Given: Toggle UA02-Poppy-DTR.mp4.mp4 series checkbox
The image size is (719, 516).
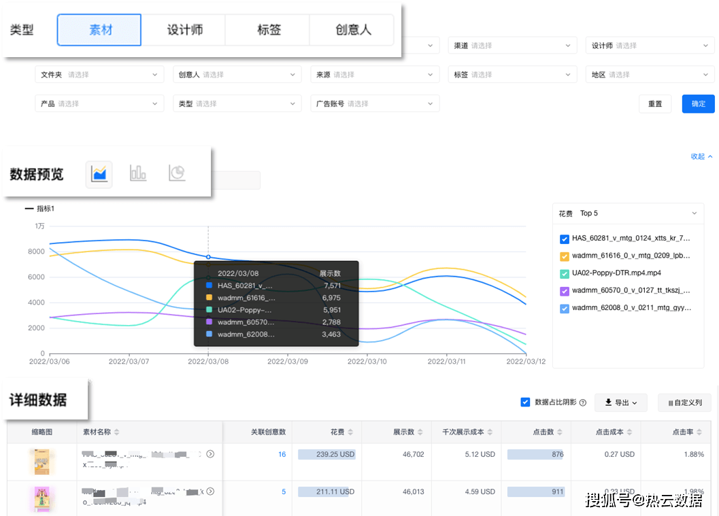Looking at the screenshot, I should [565, 273].
